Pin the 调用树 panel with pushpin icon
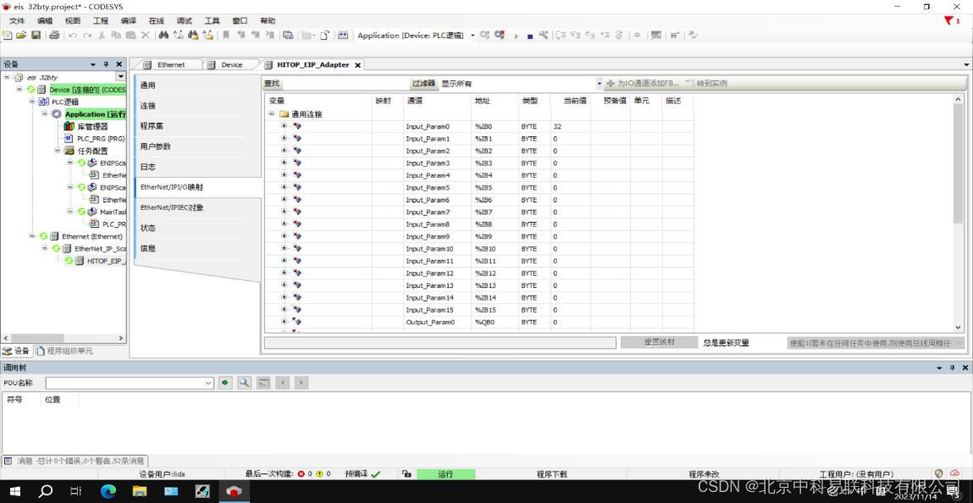Viewport: 973px width, 503px height. click(953, 368)
